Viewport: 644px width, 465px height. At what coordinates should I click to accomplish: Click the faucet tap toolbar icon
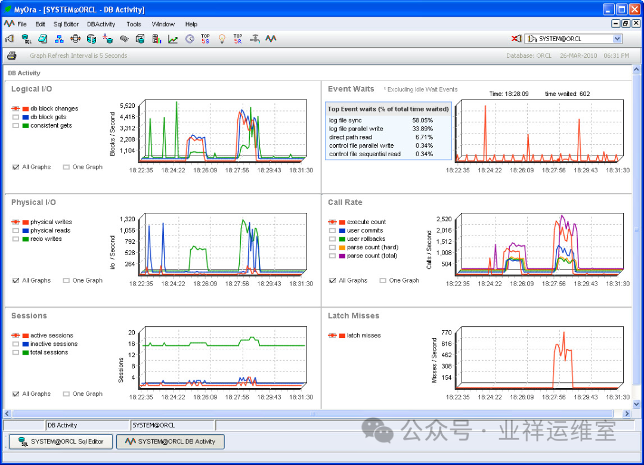(x=255, y=39)
